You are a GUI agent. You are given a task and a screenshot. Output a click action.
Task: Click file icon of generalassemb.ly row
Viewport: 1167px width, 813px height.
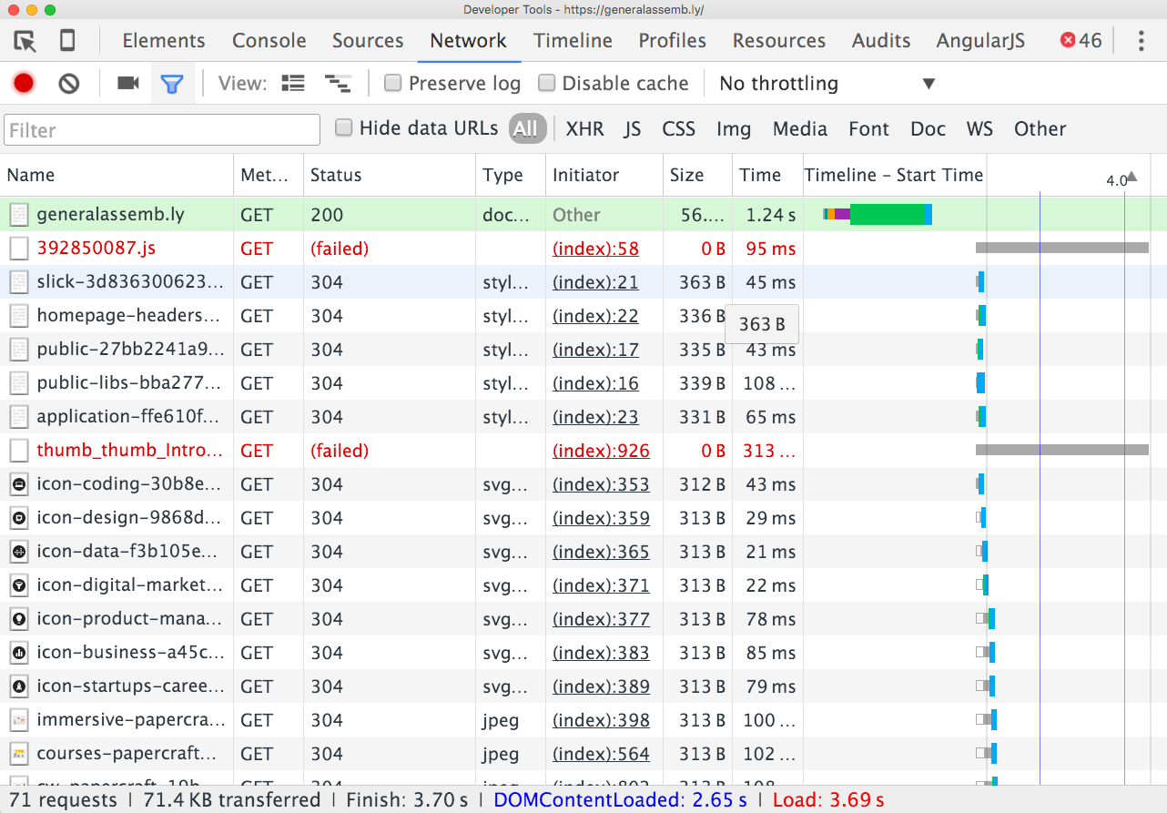click(x=19, y=215)
